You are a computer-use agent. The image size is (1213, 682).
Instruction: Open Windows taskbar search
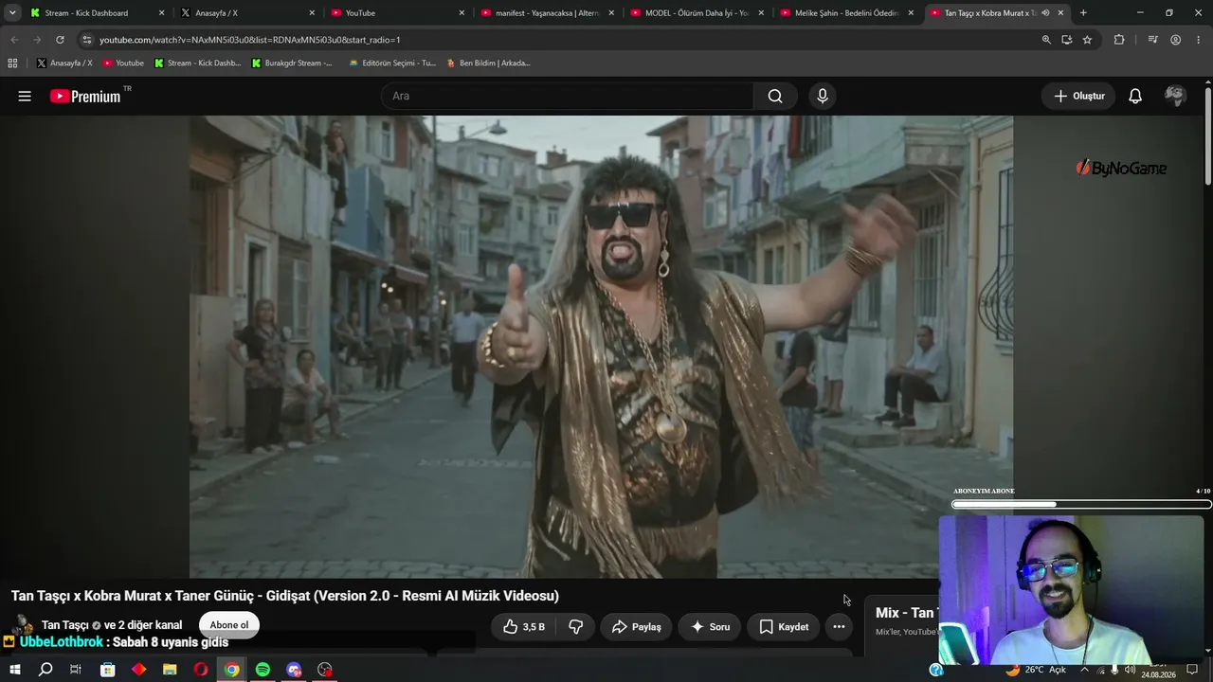coord(45,670)
